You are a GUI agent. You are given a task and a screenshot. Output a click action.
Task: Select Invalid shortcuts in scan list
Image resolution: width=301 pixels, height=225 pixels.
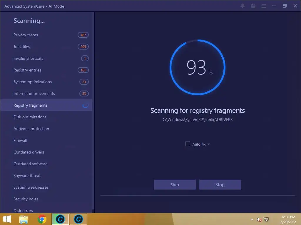(46, 58)
